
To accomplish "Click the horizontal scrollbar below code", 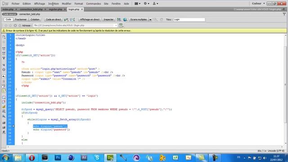I will point(145,147).
